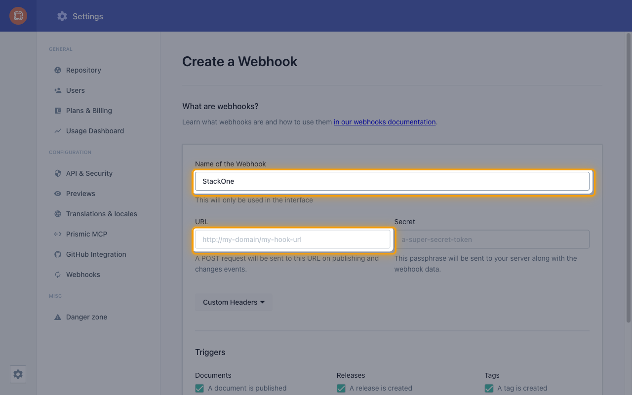632x395 pixels.
Task: Click the Prismic logo in the top-left corner
Action: coord(18,16)
